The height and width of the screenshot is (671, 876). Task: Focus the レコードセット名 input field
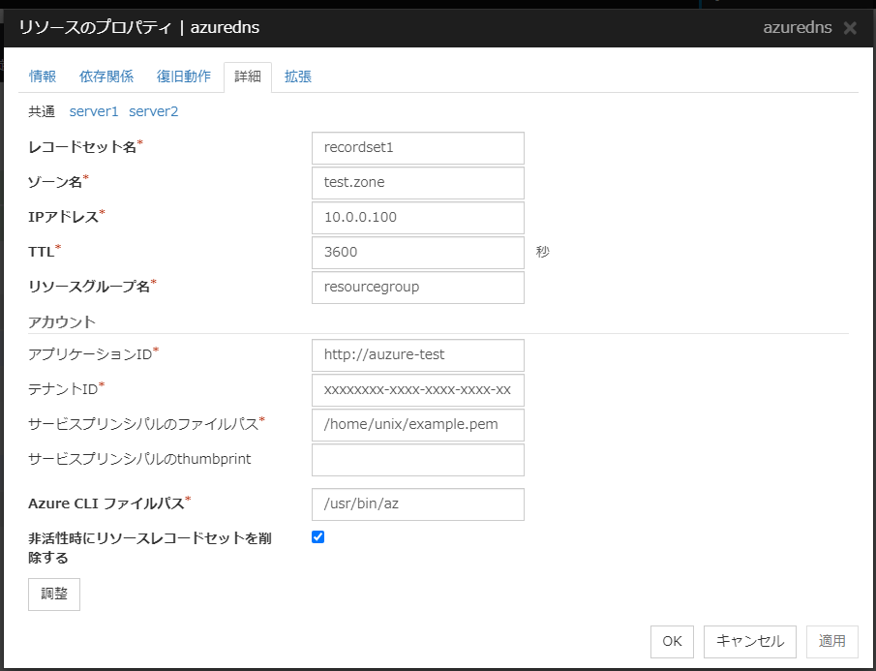418,148
